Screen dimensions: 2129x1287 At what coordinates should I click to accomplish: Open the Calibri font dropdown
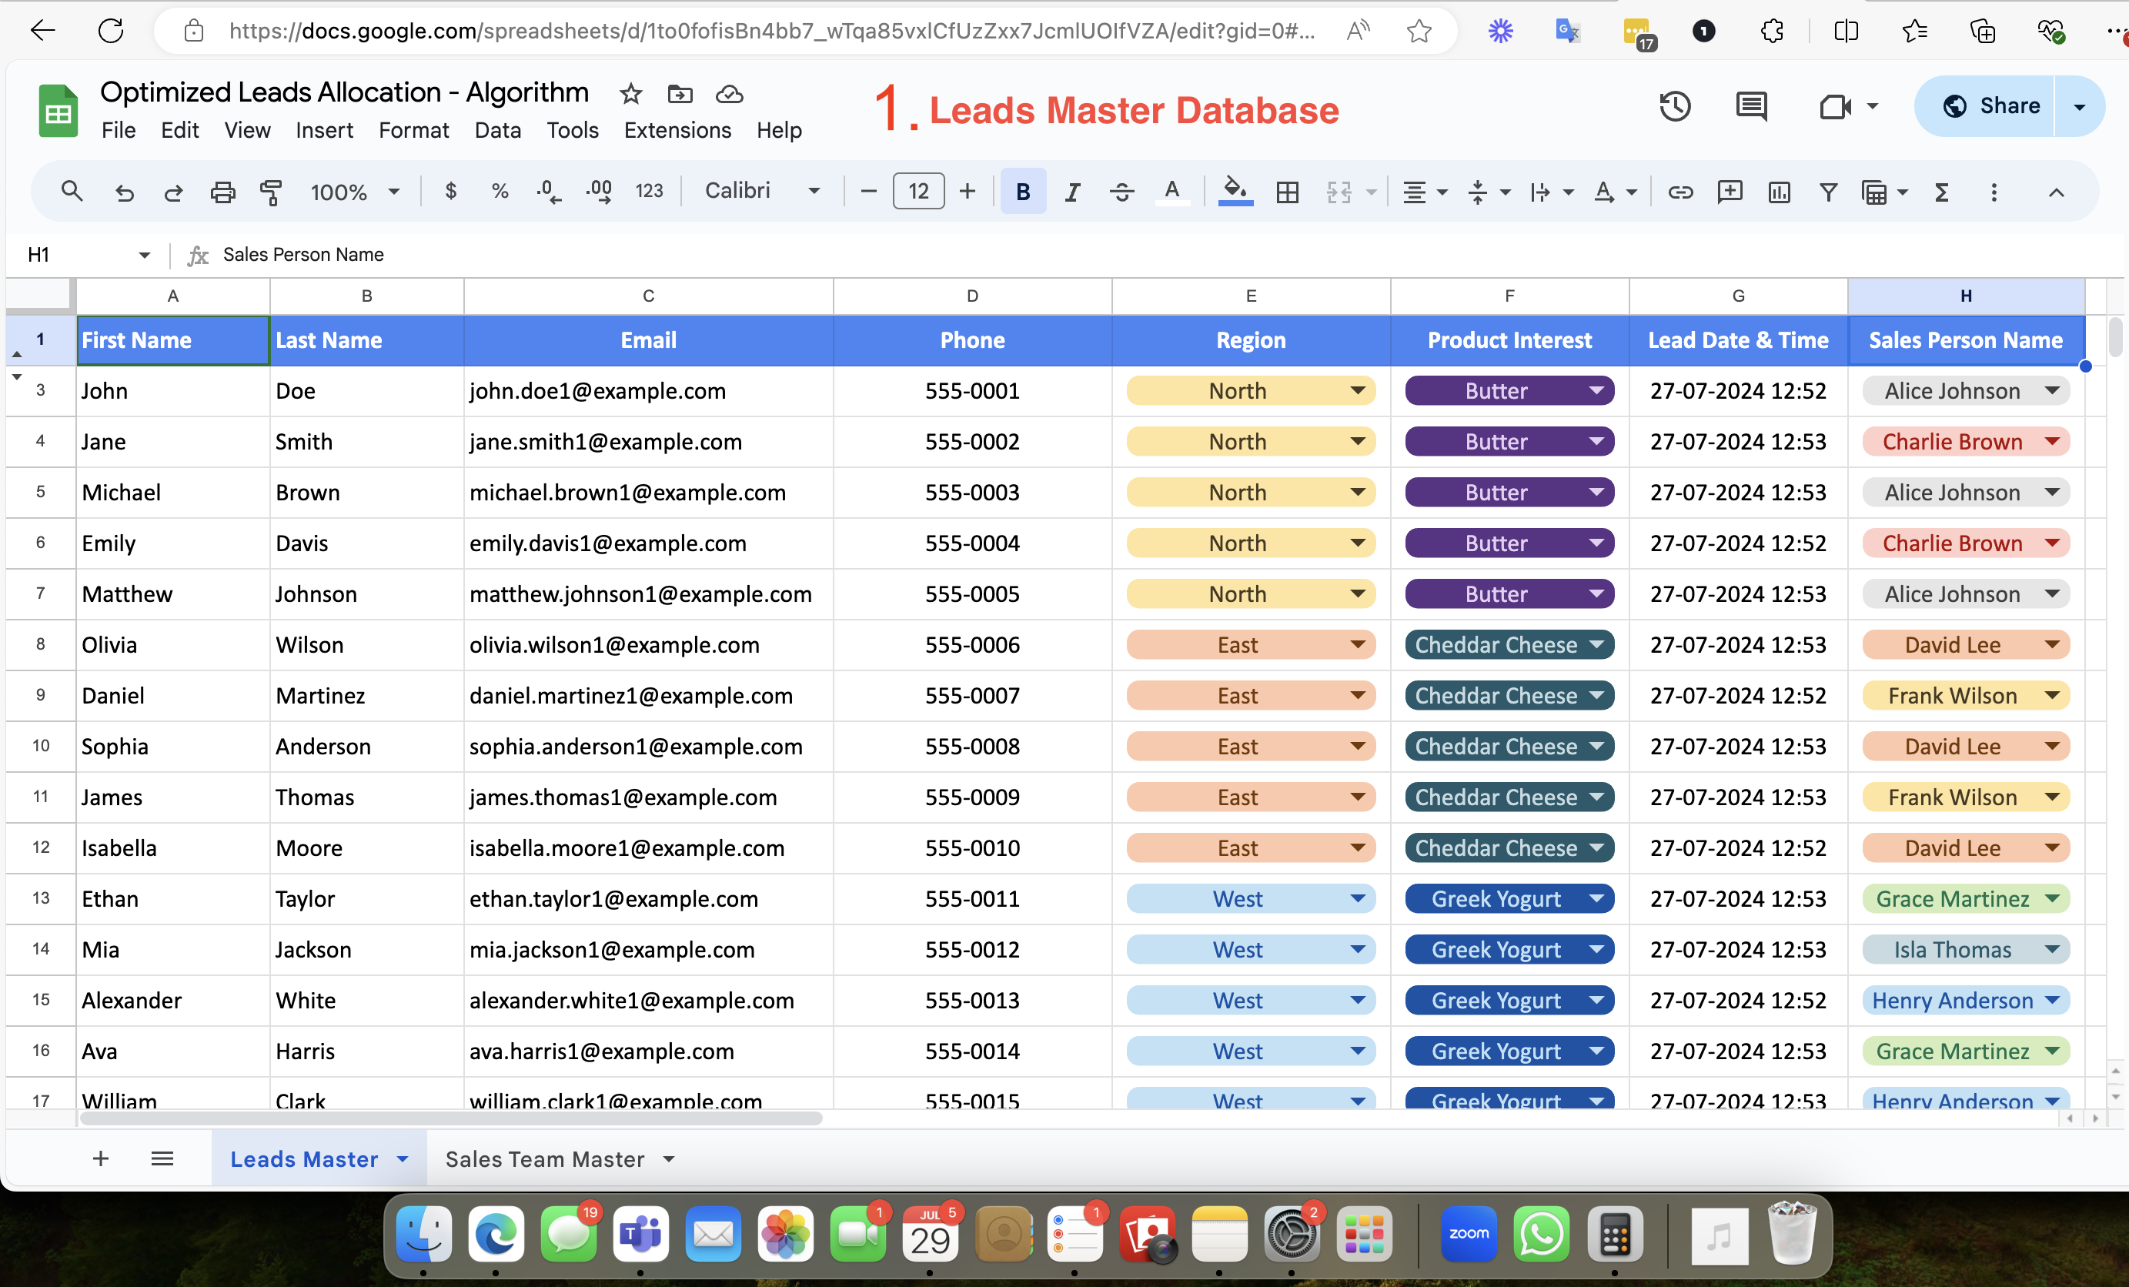coord(762,191)
